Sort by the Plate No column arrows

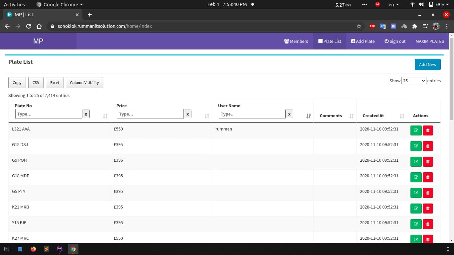click(x=105, y=116)
